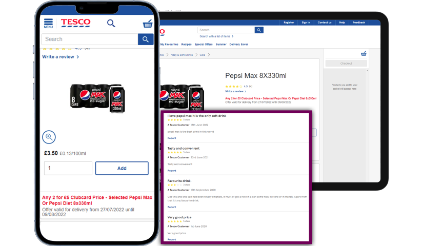Open the Cola breadcrumb link
This screenshot has width=422, height=246.
(203, 55)
